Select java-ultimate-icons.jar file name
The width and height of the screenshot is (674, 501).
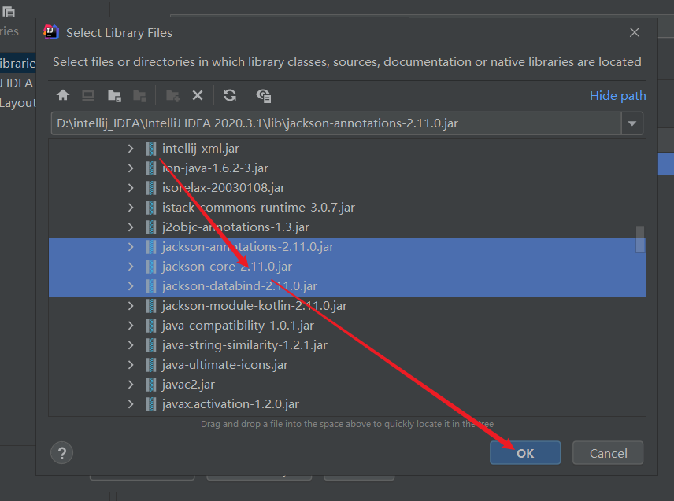tap(225, 365)
